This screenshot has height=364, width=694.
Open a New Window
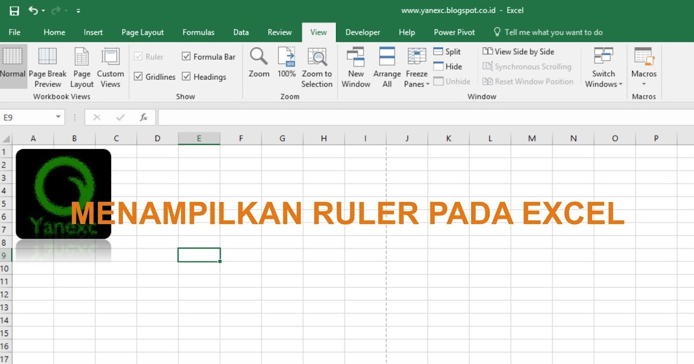pos(356,67)
